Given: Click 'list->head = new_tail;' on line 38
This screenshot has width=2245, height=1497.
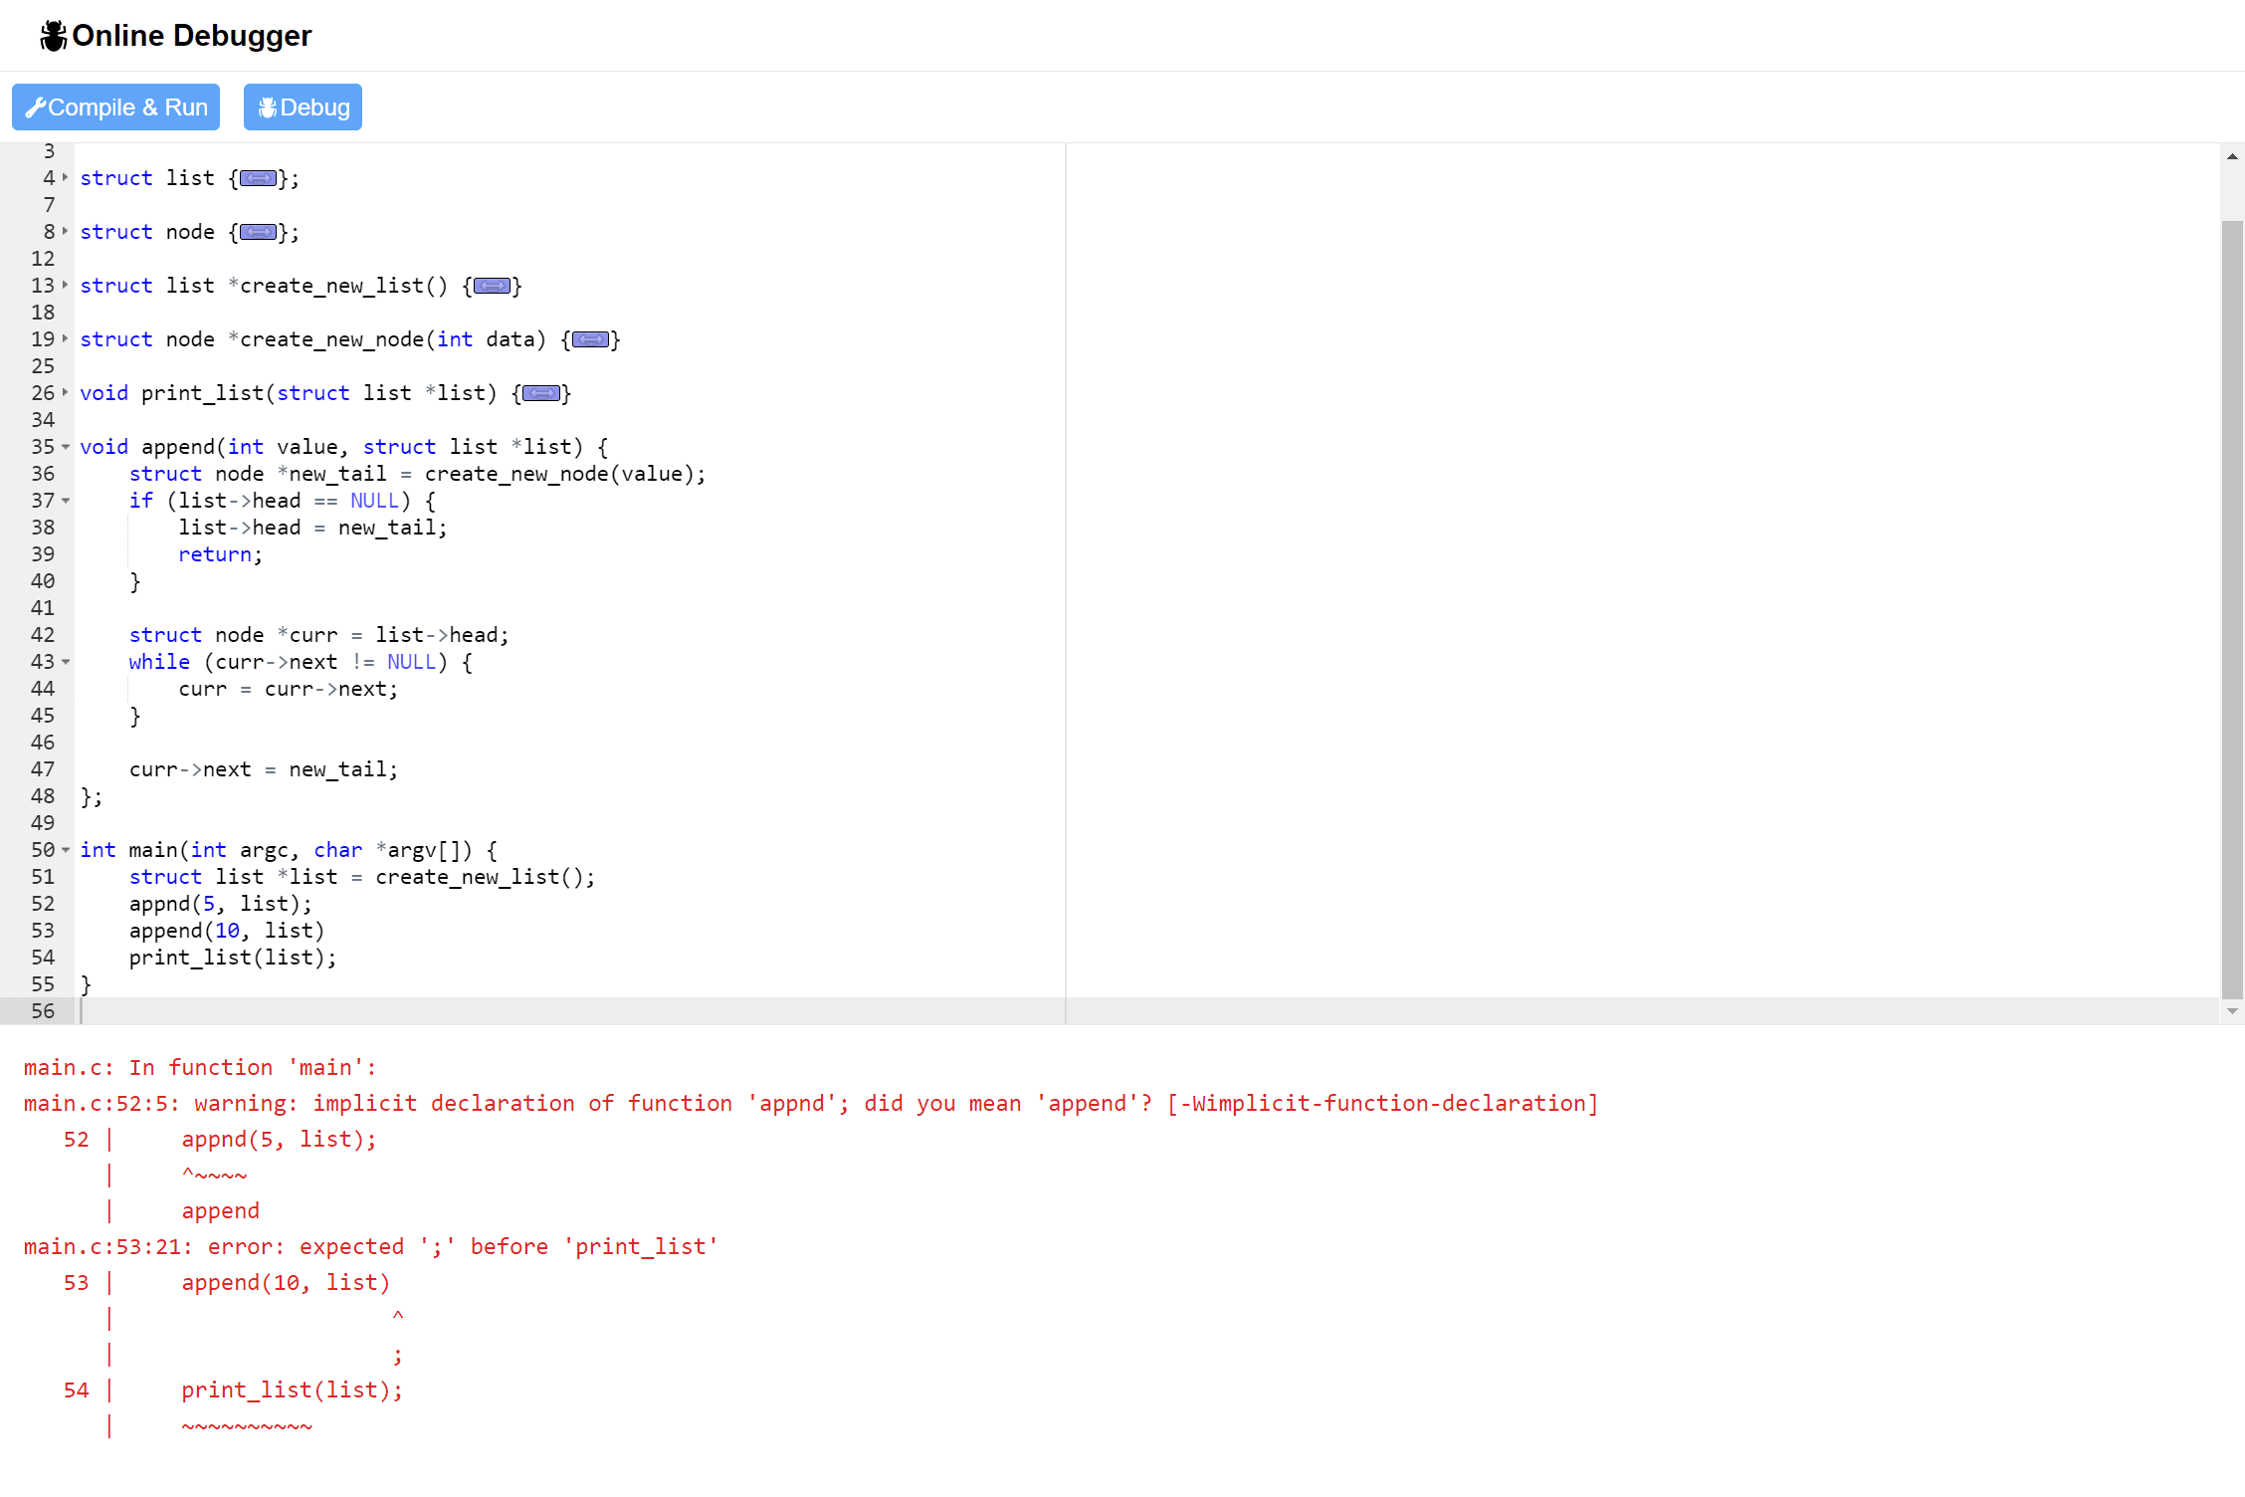Looking at the screenshot, I should click(312, 528).
